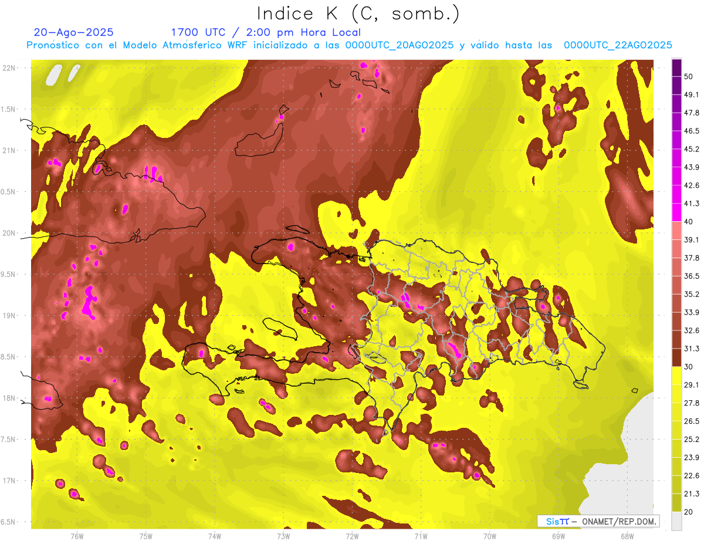Click the "40" legend value
Image resolution: width=704 pixels, height=544 pixels.
689,221
